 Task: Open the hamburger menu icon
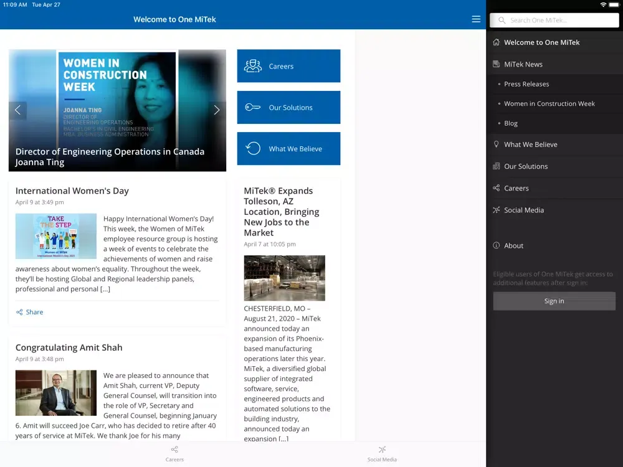(x=476, y=19)
